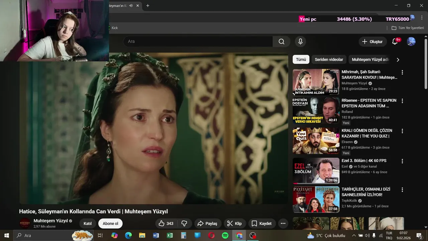Open Microsoft Excel from taskbar
The height and width of the screenshot is (241, 428).
[170, 235]
